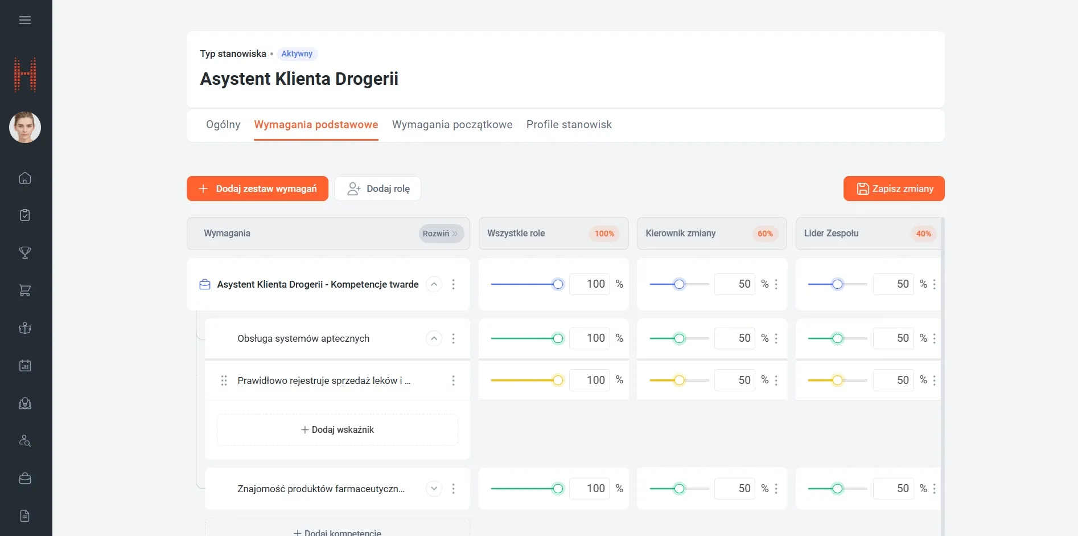Open the Profile stanowisk tab
1078x536 pixels.
[569, 124]
